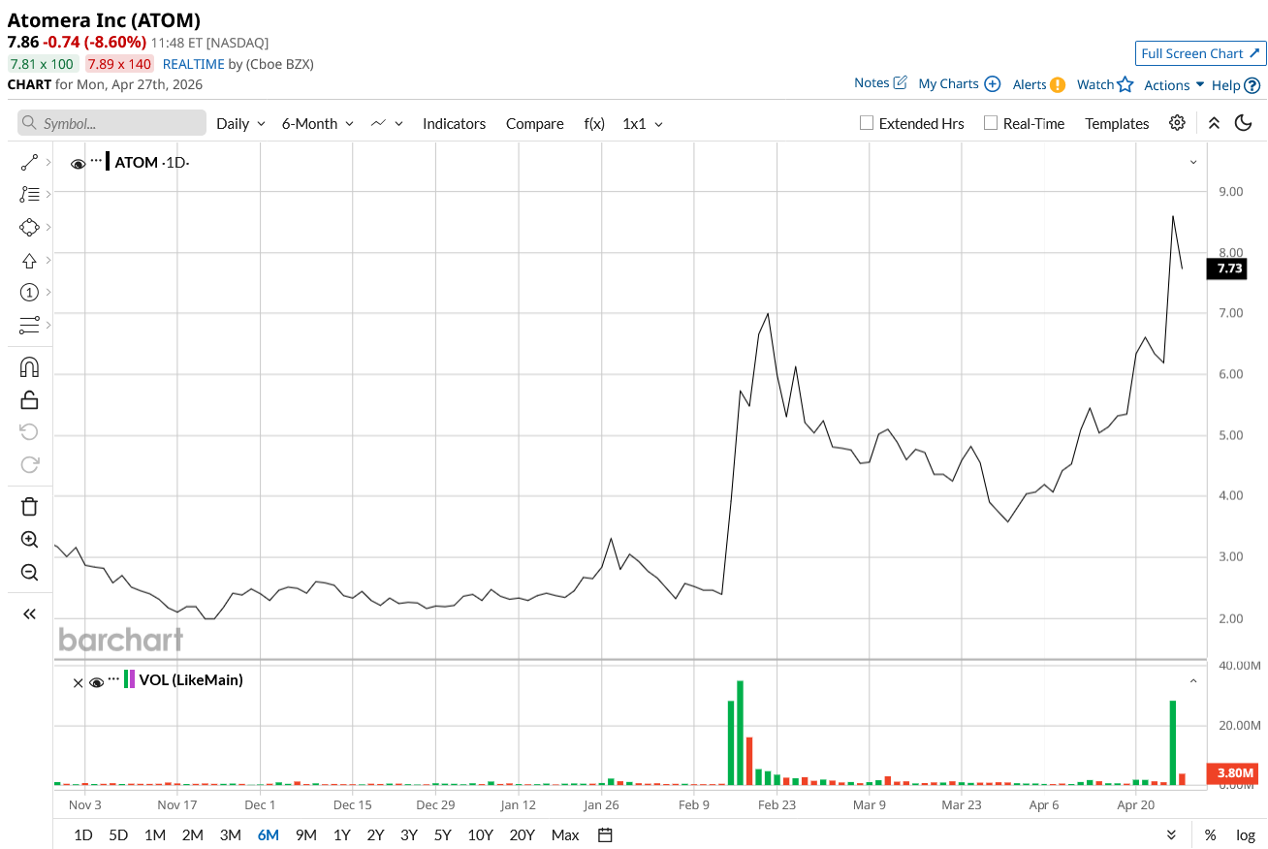The image size is (1268, 849).
Task: Open the 6-Month period dropdown
Action: 318,123
